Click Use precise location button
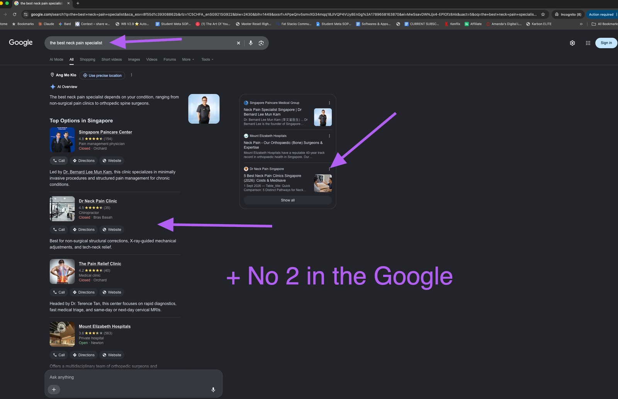618x399 pixels. [102, 76]
